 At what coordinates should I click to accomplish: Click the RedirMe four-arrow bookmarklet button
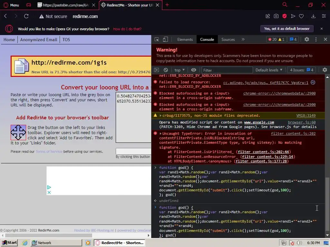tap(18, 133)
